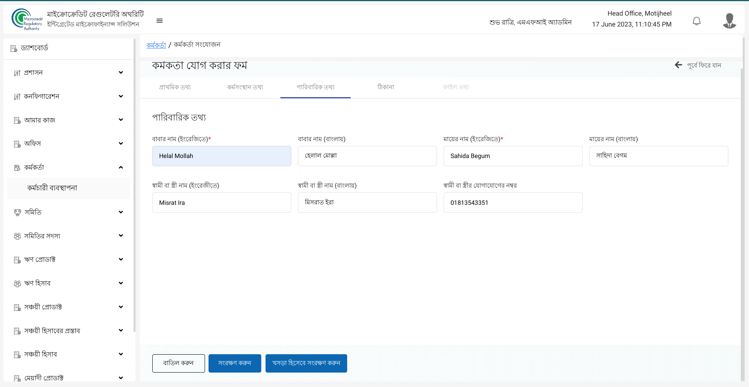Switch to the ফাইল তথ্য tab
The width and height of the screenshot is (749, 387).
pos(456,87)
